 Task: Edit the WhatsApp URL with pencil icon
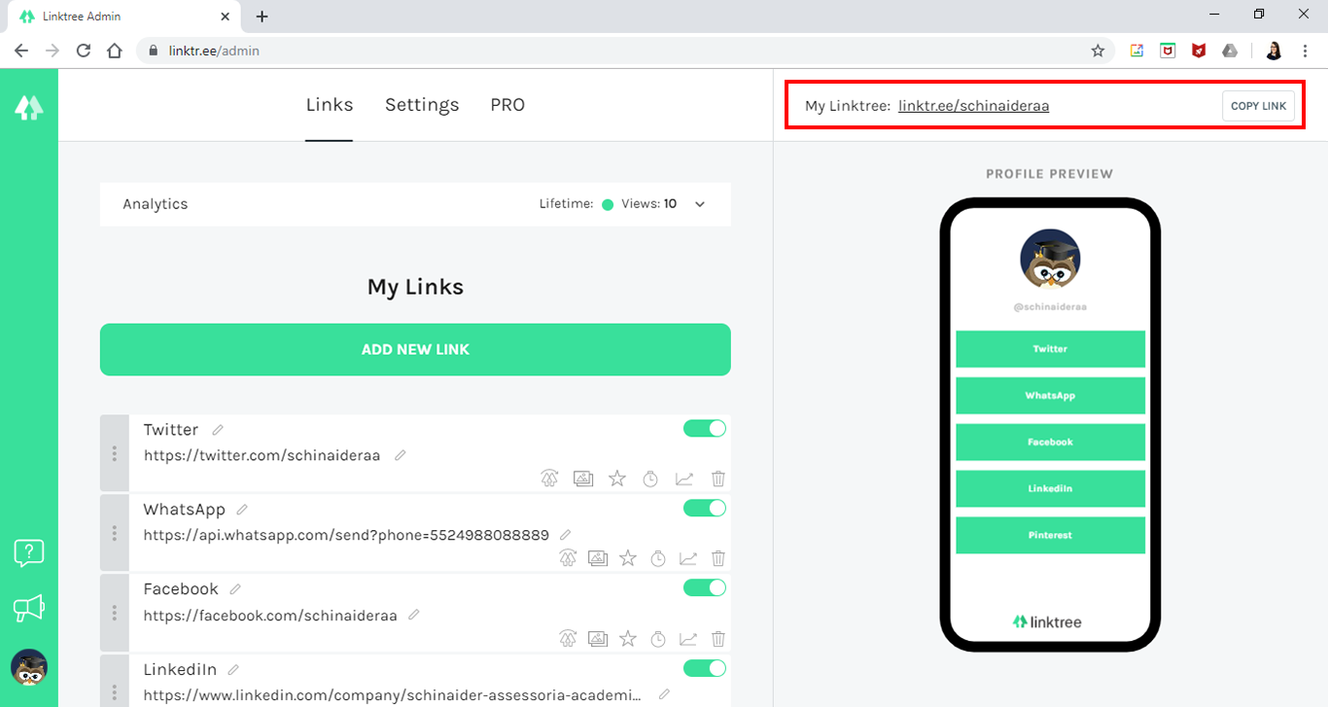pos(566,535)
